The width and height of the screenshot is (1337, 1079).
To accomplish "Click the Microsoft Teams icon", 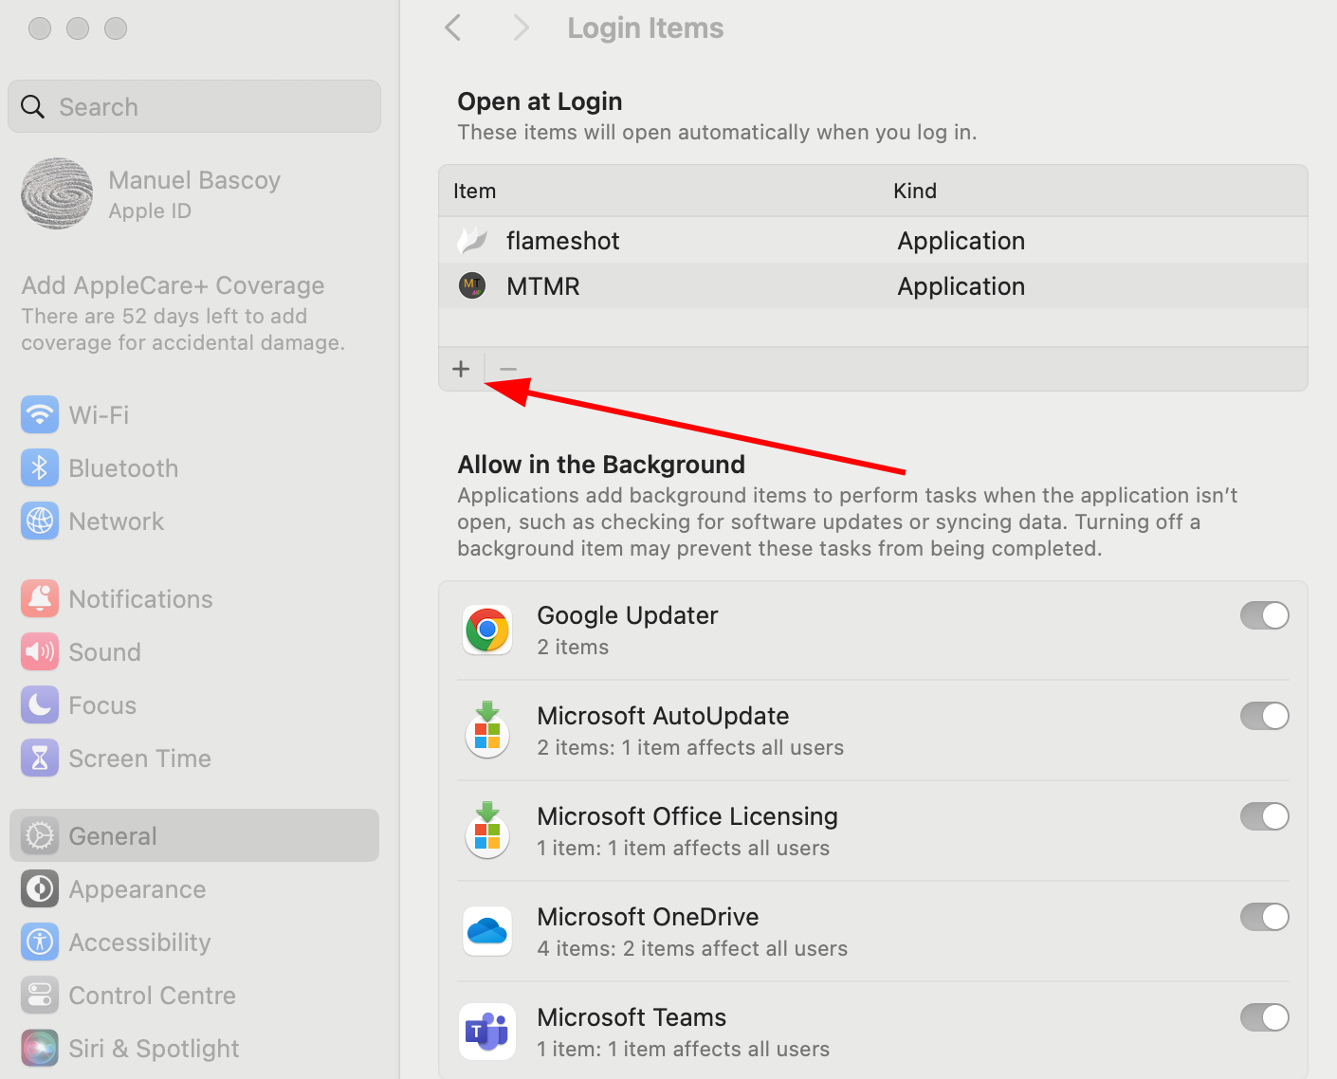I will coord(487,1032).
